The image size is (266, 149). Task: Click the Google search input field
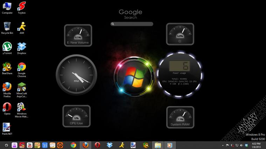[x=132, y=24]
